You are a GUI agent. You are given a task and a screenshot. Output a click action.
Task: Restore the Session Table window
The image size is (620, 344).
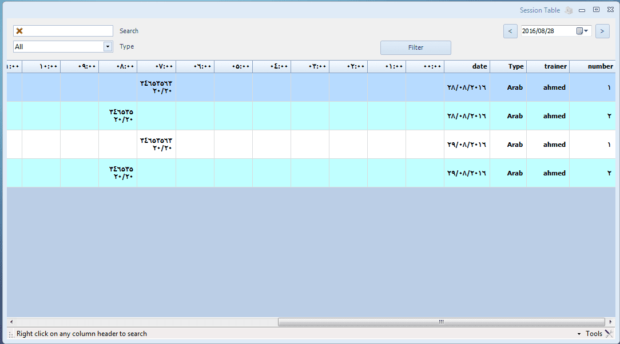[x=596, y=10]
